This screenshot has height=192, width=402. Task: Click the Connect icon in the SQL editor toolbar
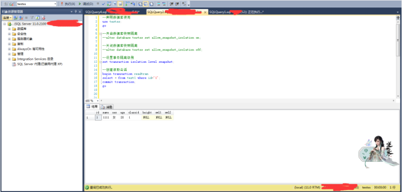pos(5,4)
